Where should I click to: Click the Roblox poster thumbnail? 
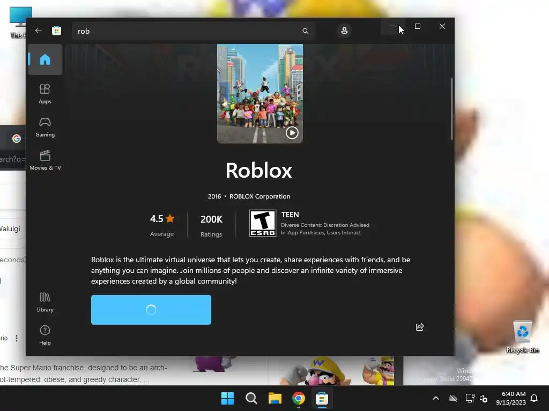tap(260, 93)
